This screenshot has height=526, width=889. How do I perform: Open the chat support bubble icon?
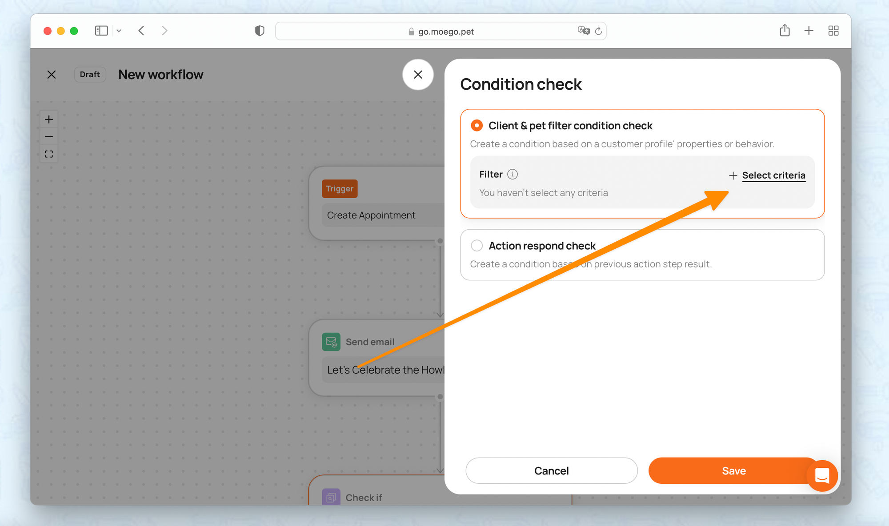[822, 475]
